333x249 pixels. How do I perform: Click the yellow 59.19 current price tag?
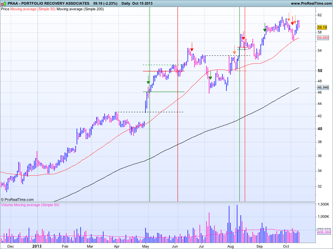click(322, 27)
